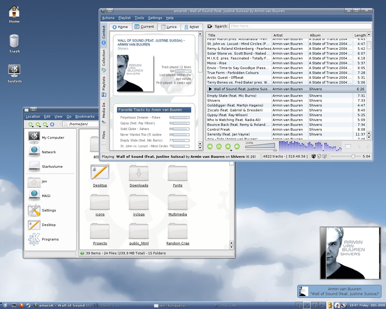This screenshot has height=309, width=386.
Task: Click Gypsy (feat. Ray Wilson) in favorites
Action: click(x=138, y=123)
